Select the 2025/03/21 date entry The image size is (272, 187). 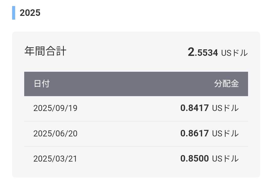pos(55,159)
